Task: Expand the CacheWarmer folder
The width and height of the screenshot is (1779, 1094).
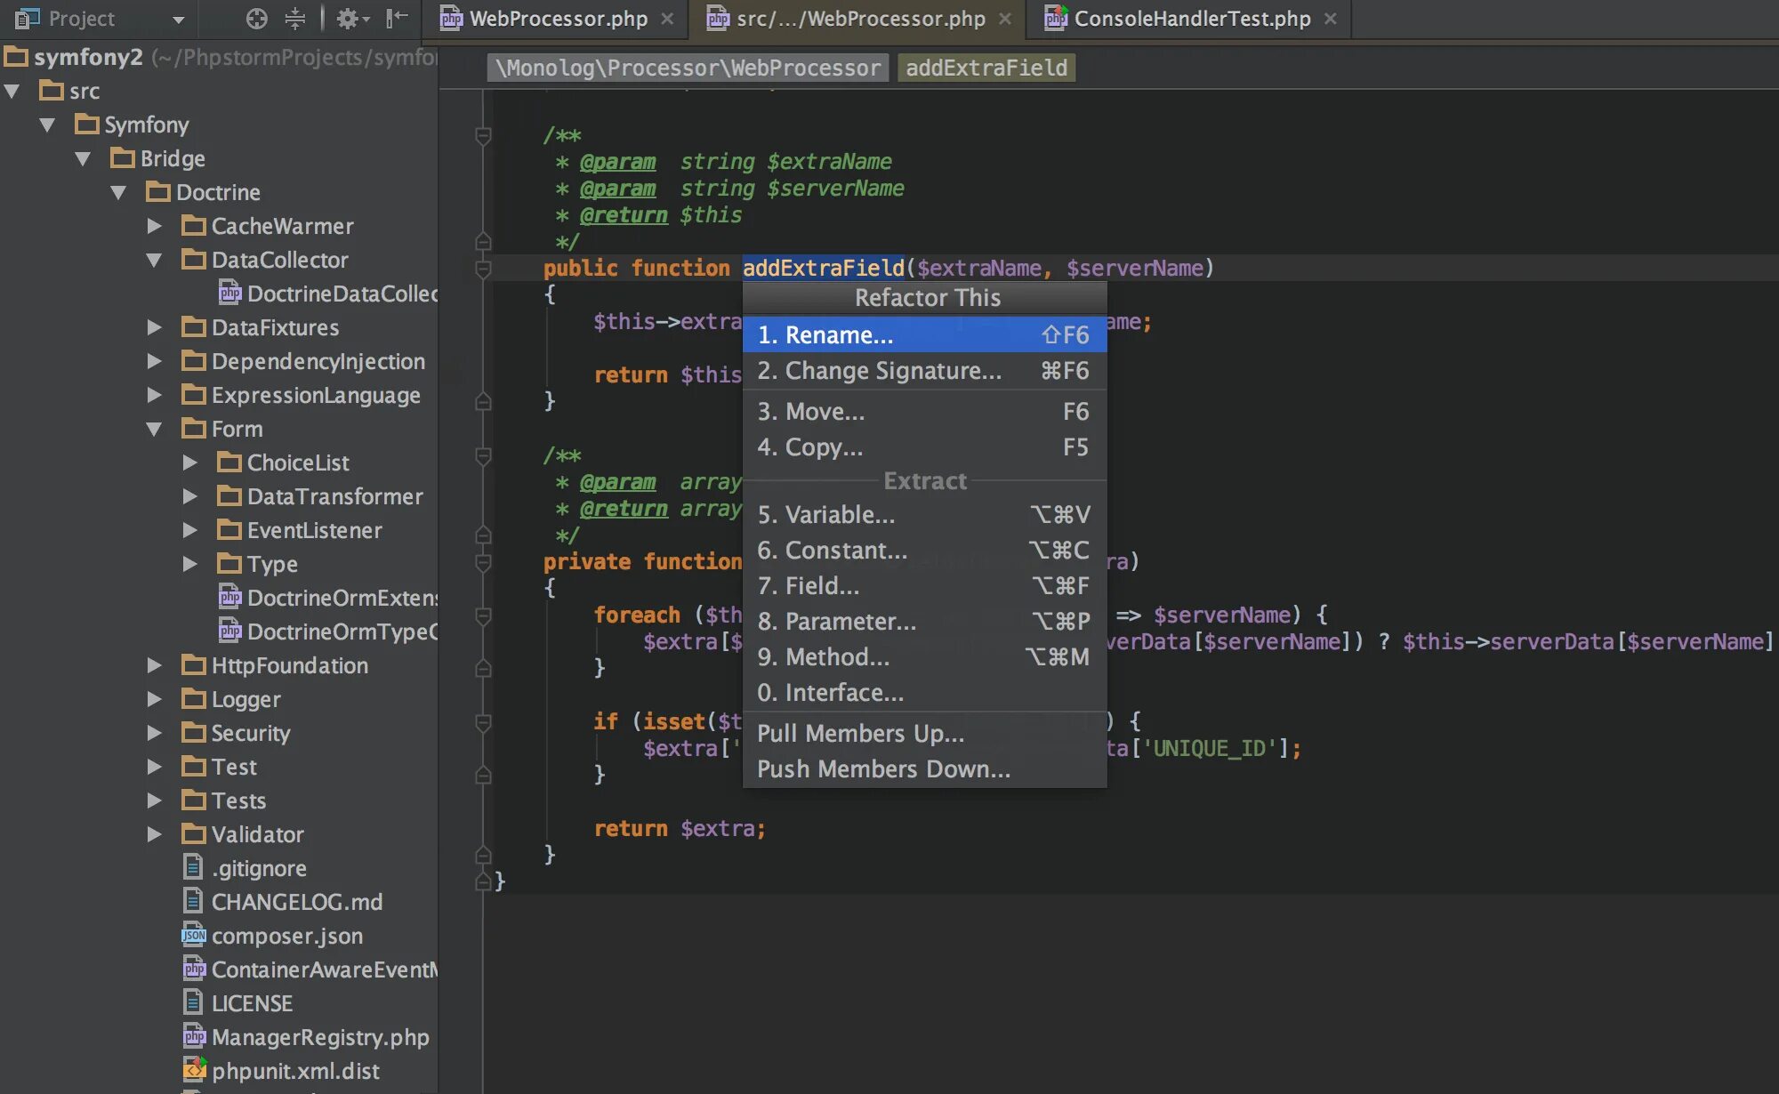Action: tap(152, 225)
